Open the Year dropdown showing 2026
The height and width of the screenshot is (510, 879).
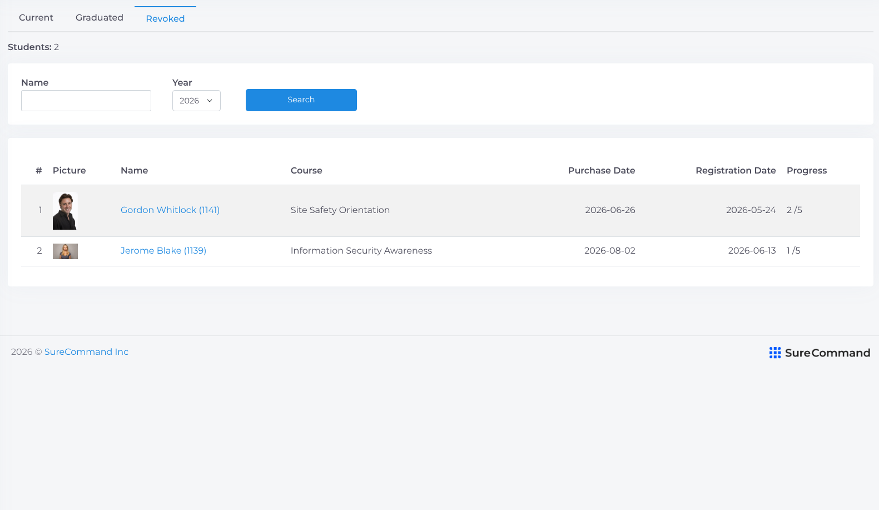[196, 101]
